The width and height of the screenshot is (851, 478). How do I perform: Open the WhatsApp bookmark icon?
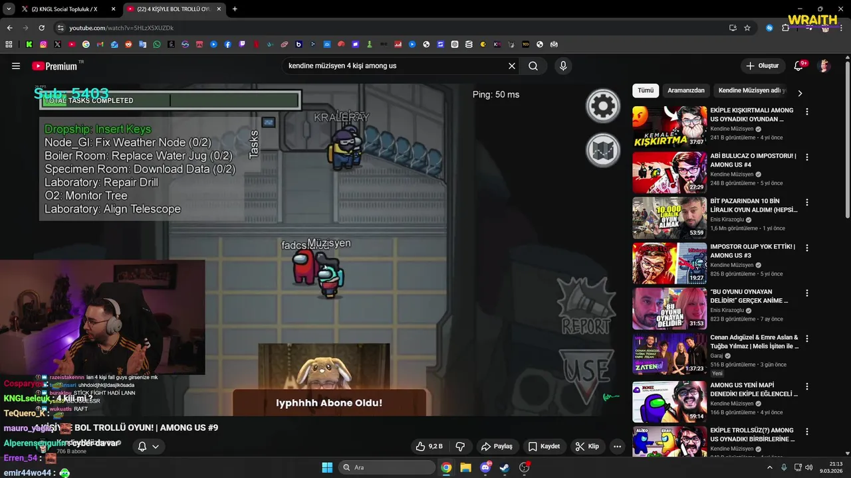[x=157, y=44]
